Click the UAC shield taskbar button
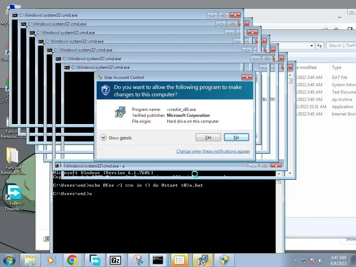Screen dimensions: 356x267 click(x=224, y=260)
